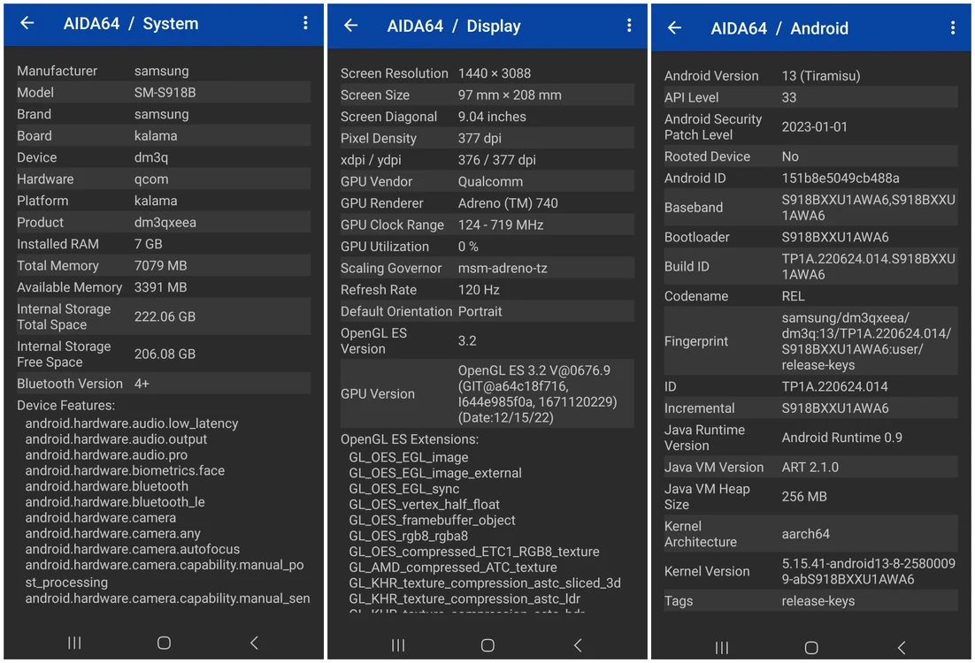Go back from AIDA64 Display screen
Viewport: 975px width, 663px height.
pyautogui.click(x=350, y=26)
